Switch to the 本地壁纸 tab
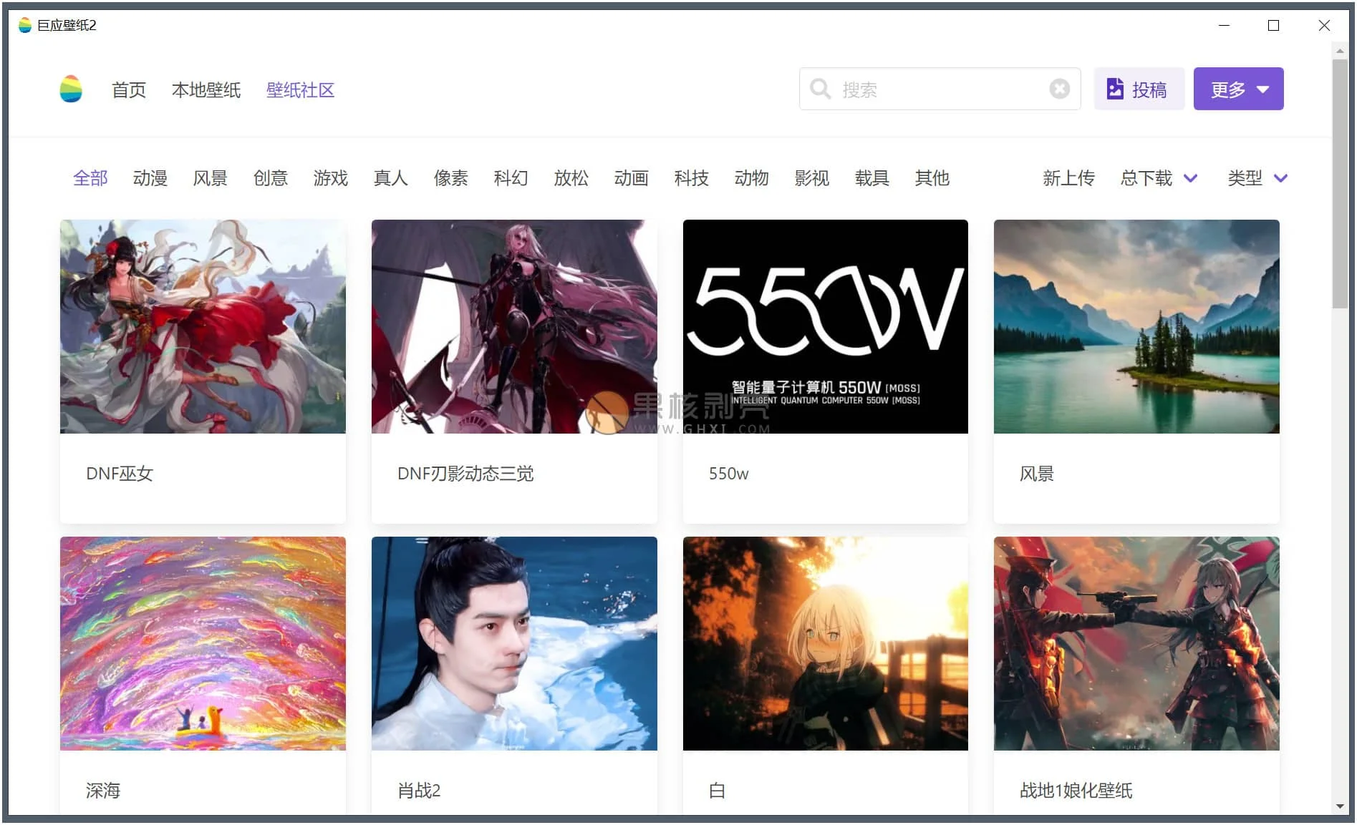This screenshot has height=825, width=1357. (x=206, y=90)
